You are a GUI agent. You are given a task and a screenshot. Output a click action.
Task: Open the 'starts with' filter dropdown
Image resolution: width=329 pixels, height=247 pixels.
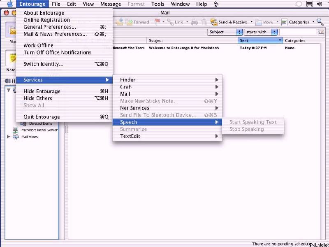260,32
